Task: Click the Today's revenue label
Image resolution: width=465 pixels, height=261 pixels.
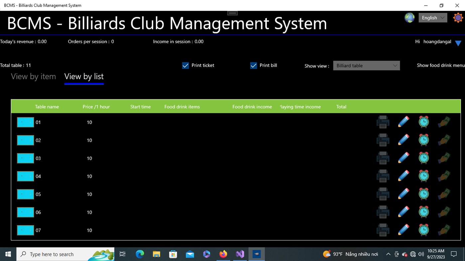Action: click(23, 41)
